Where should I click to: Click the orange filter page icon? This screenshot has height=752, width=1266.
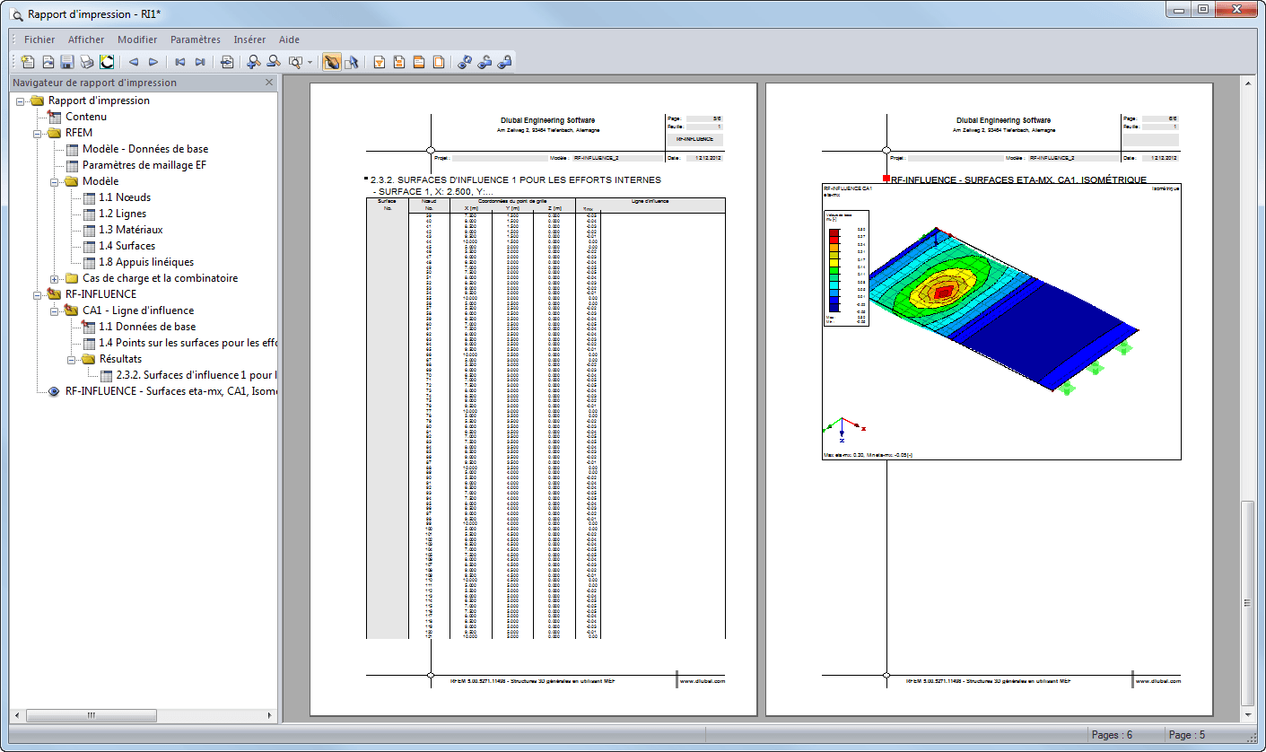pyautogui.click(x=380, y=62)
